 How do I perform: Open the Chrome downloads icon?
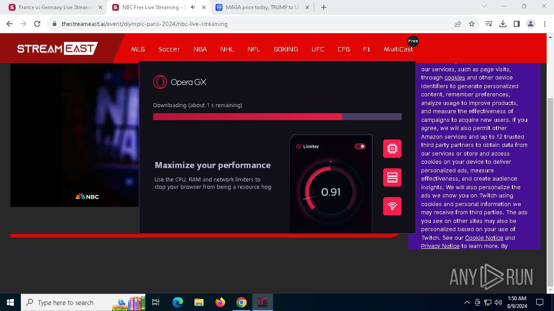(503, 24)
